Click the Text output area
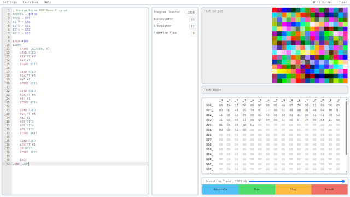This screenshot has height=197, width=350. (x=237, y=45)
